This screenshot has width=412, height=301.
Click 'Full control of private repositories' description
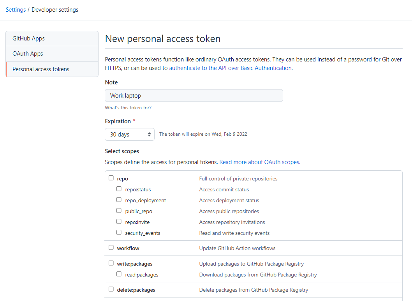[238, 179]
